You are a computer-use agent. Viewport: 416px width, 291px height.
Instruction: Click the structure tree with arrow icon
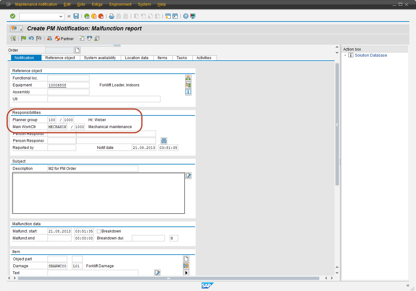point(188,85)
